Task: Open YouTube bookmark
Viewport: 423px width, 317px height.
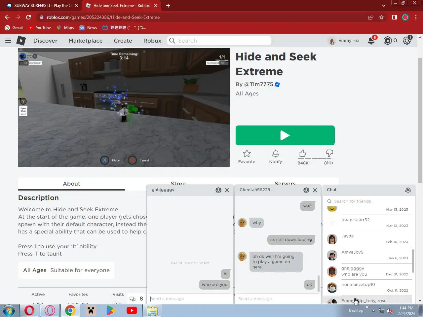Action: (x=40, y=28)
